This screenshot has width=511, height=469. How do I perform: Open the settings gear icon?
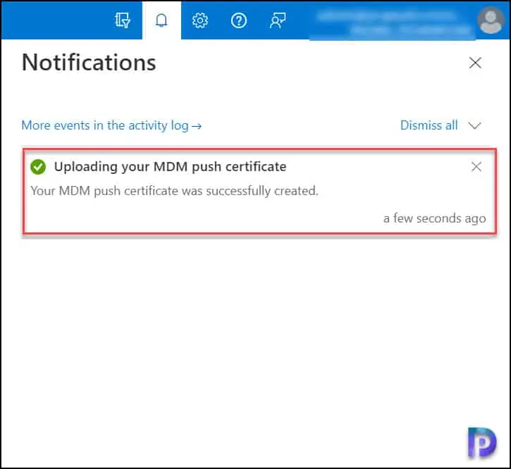pos(199,20)
